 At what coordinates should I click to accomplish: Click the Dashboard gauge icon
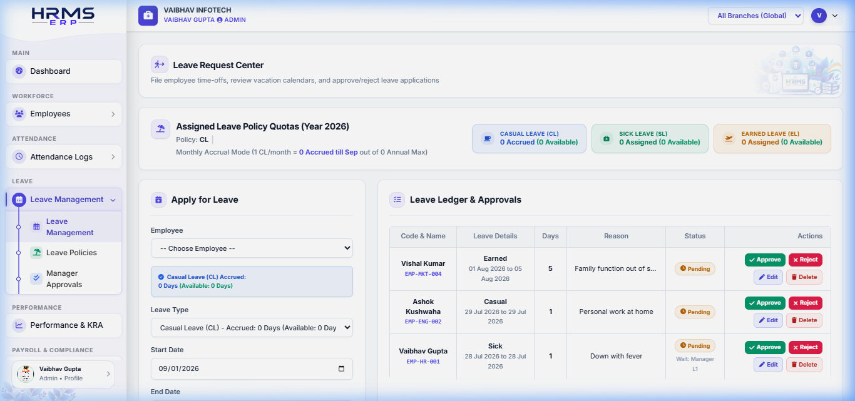(19, 71)
